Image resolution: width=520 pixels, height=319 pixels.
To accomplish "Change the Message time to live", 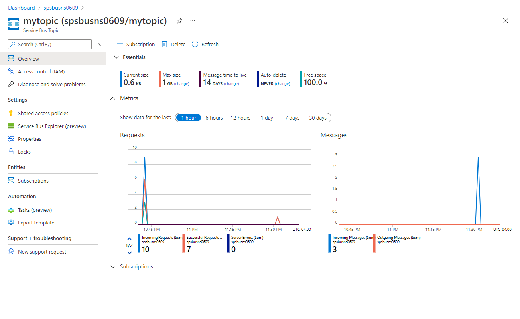I will [231, 84].
